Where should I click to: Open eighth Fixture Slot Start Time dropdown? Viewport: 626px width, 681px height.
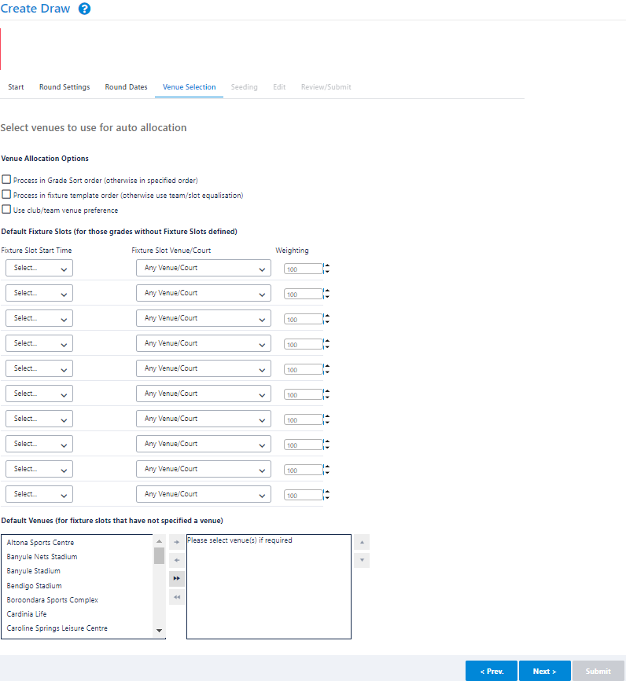pos(39,444)
